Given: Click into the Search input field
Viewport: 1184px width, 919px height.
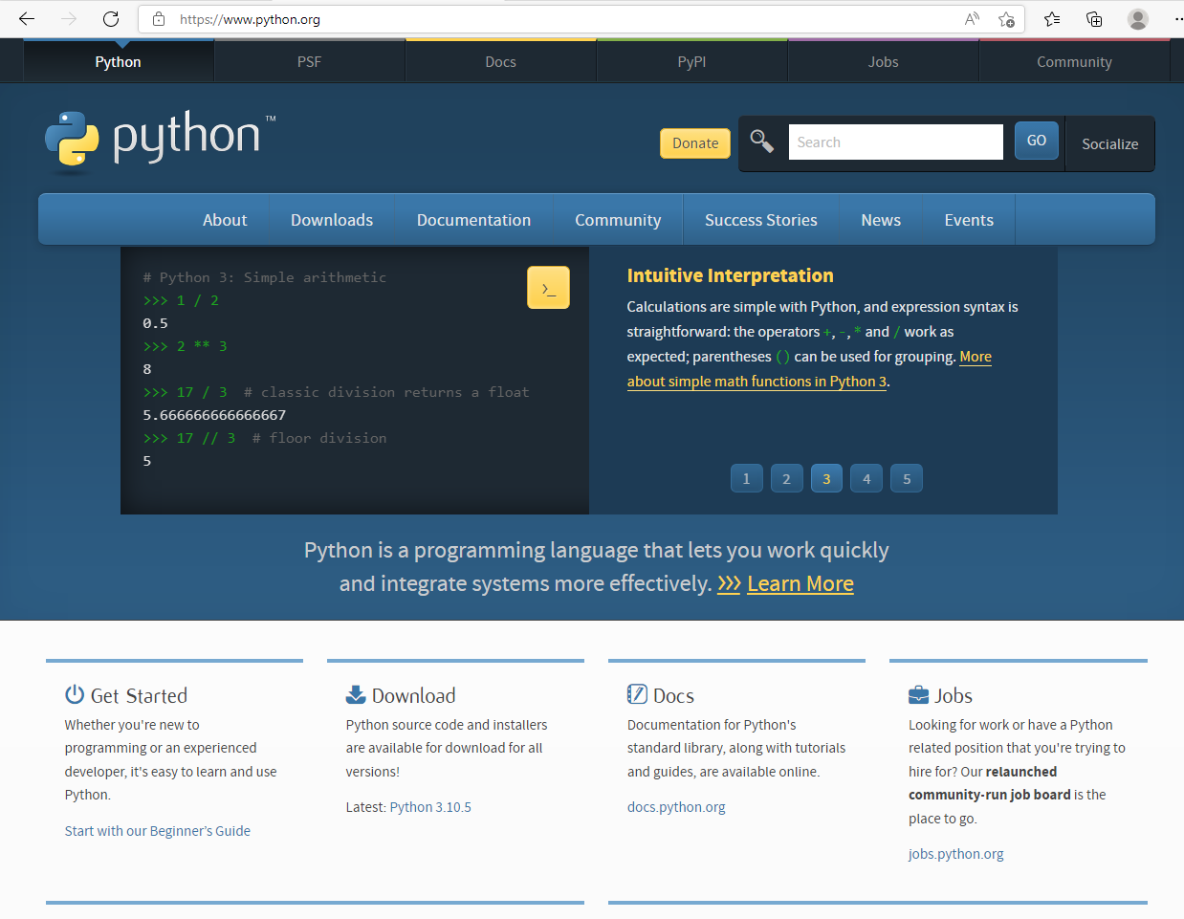Looking at the screenshot, I should point(895,142).
